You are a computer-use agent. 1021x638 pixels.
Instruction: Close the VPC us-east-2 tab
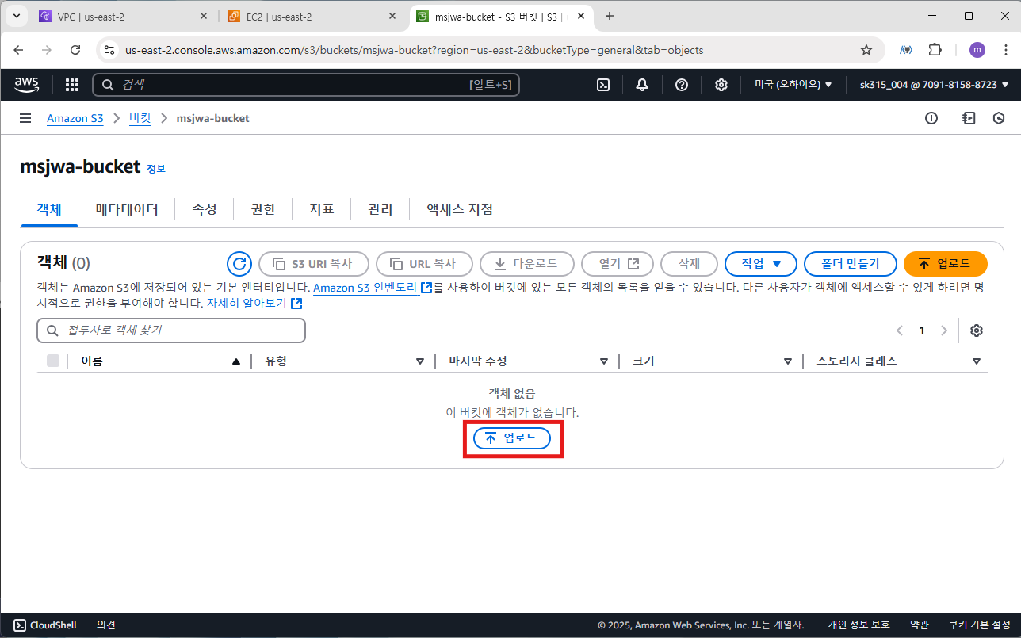(x=204, y=16)
